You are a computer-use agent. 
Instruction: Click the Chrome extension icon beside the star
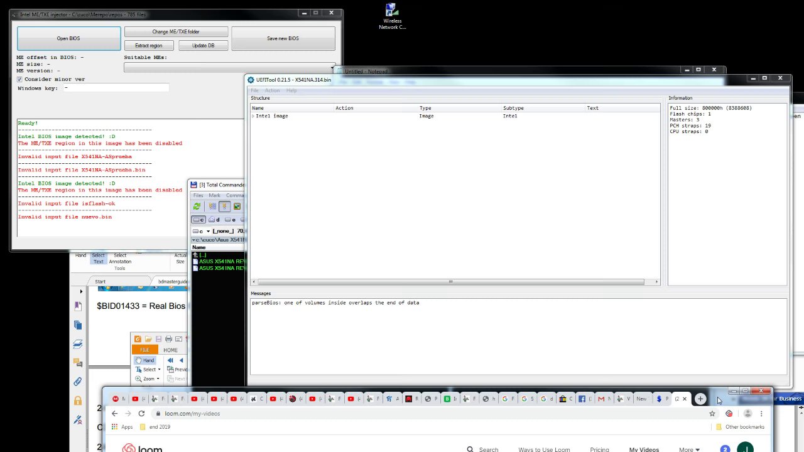[x=729, y=414]
